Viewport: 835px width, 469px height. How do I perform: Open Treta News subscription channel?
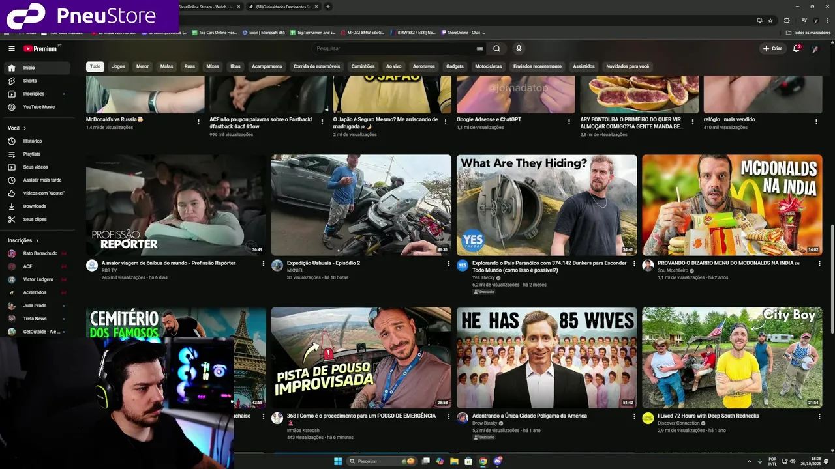pos(37,319)
